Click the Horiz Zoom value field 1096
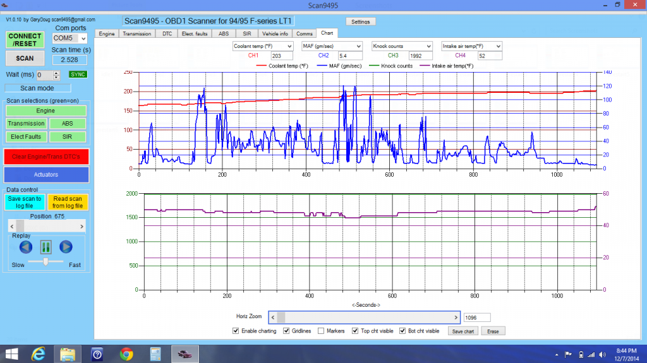 (x=477, y=318)
